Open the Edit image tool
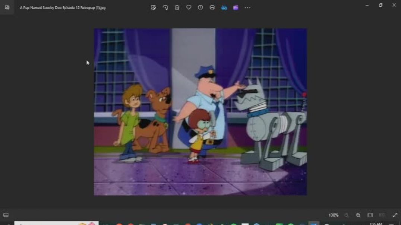 [x=153, y=8]
